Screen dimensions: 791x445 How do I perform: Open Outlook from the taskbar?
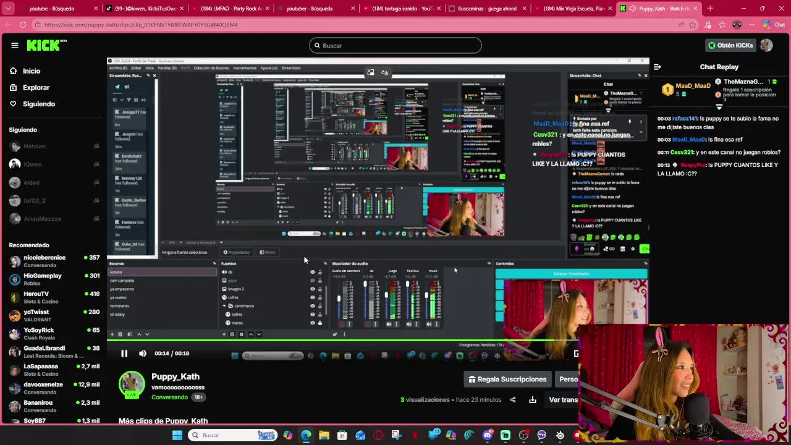[x=360, y=435]
